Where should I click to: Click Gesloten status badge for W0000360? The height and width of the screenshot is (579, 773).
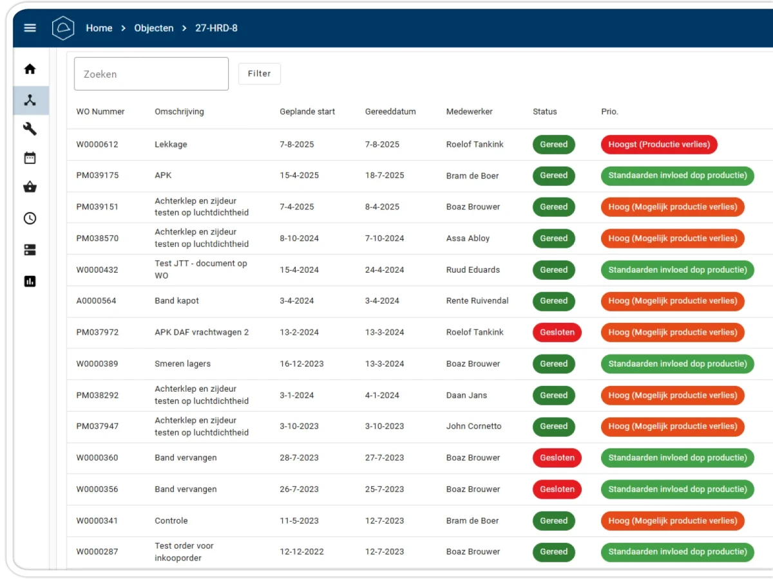(x=557, y=457)
